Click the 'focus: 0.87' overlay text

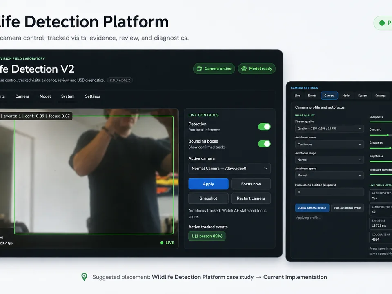[59, 116]
